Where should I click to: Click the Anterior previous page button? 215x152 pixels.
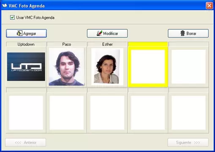click(26, 142)
